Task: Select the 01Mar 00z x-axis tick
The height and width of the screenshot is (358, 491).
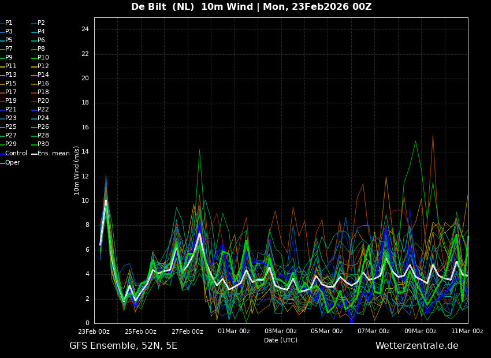Action: (234, 331)
